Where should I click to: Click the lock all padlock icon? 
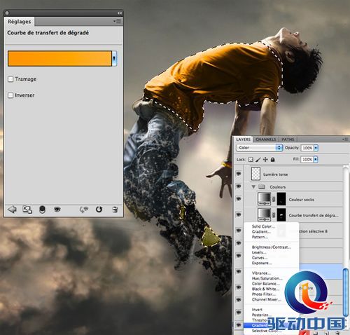pos(272,160)
